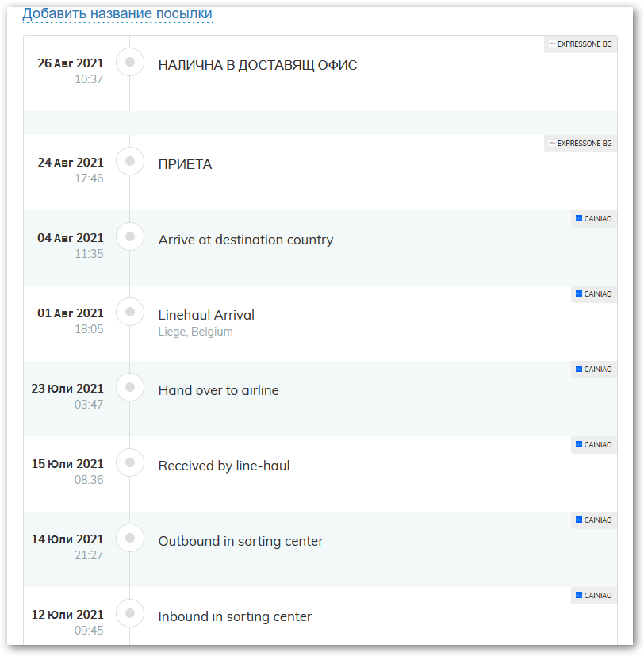The height and width of the screenshot is (656, 644).
Task: Click the 'Arrive at destination country' status
Action: (x=246, y=240)
